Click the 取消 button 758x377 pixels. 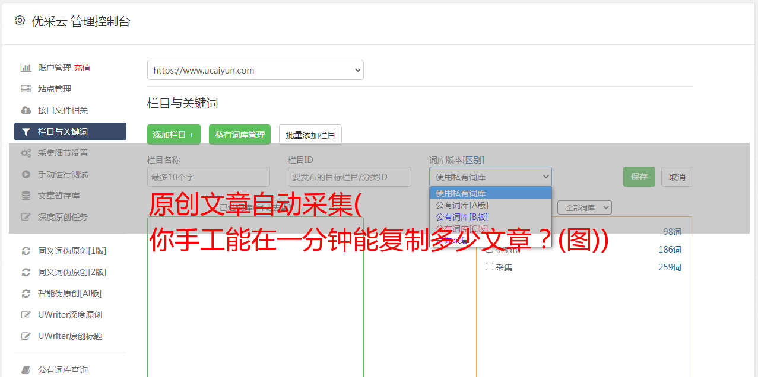tap(677, 177)
